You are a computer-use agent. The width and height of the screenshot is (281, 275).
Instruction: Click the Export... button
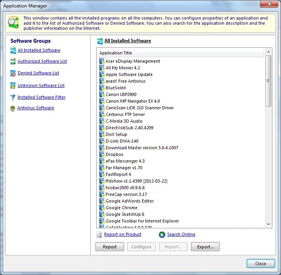[x=205, y=247]
